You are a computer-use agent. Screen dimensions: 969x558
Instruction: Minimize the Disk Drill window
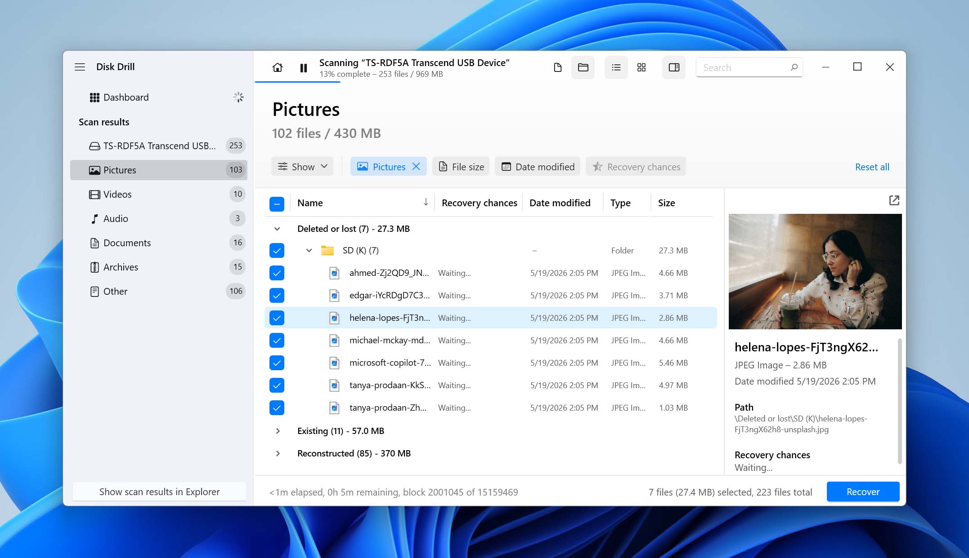pos(825,67)
